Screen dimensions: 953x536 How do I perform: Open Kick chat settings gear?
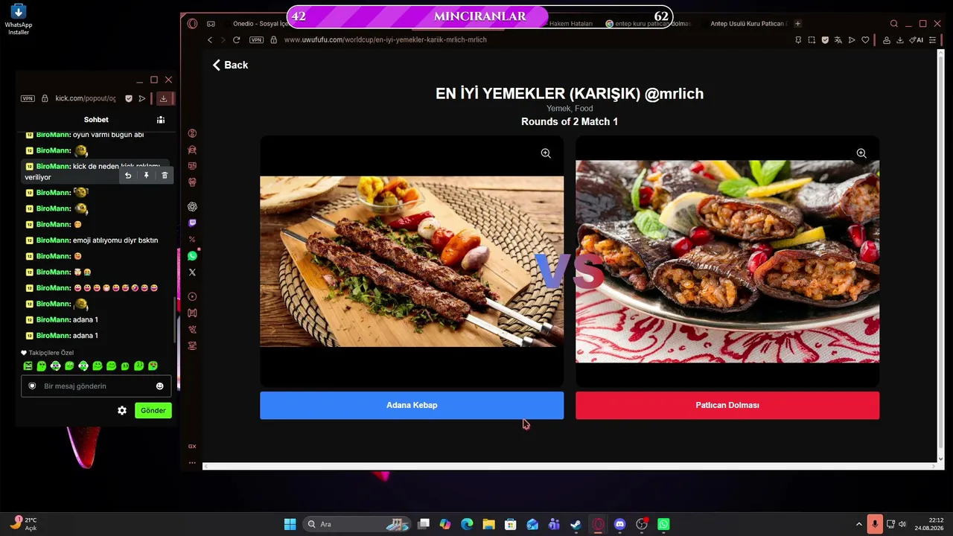(x=122, y=410)
